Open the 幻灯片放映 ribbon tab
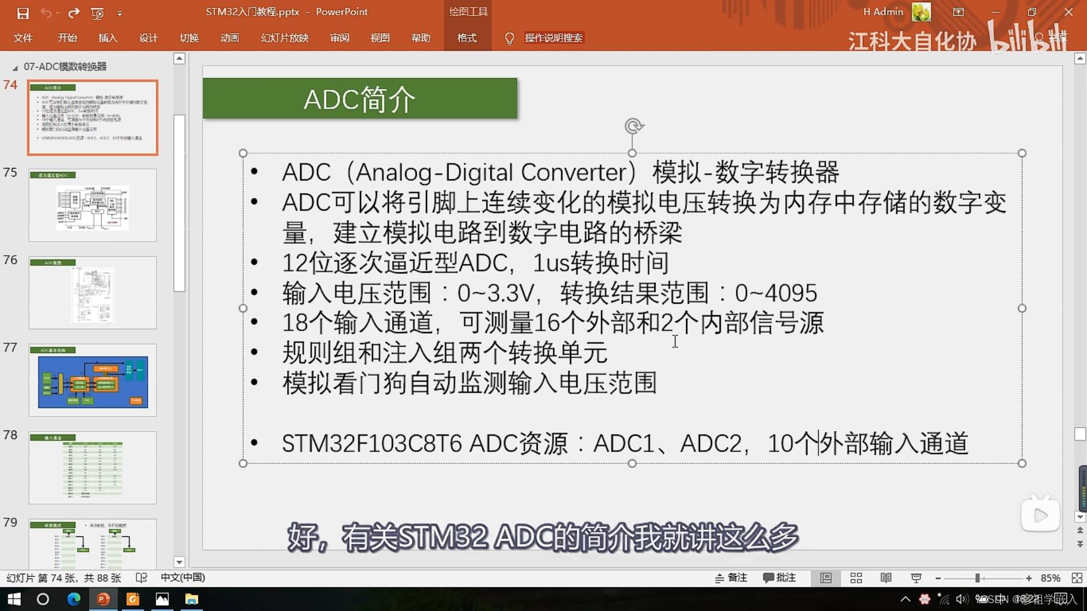The height and width of the screenshot is (611, 1087). coord(284,38)
